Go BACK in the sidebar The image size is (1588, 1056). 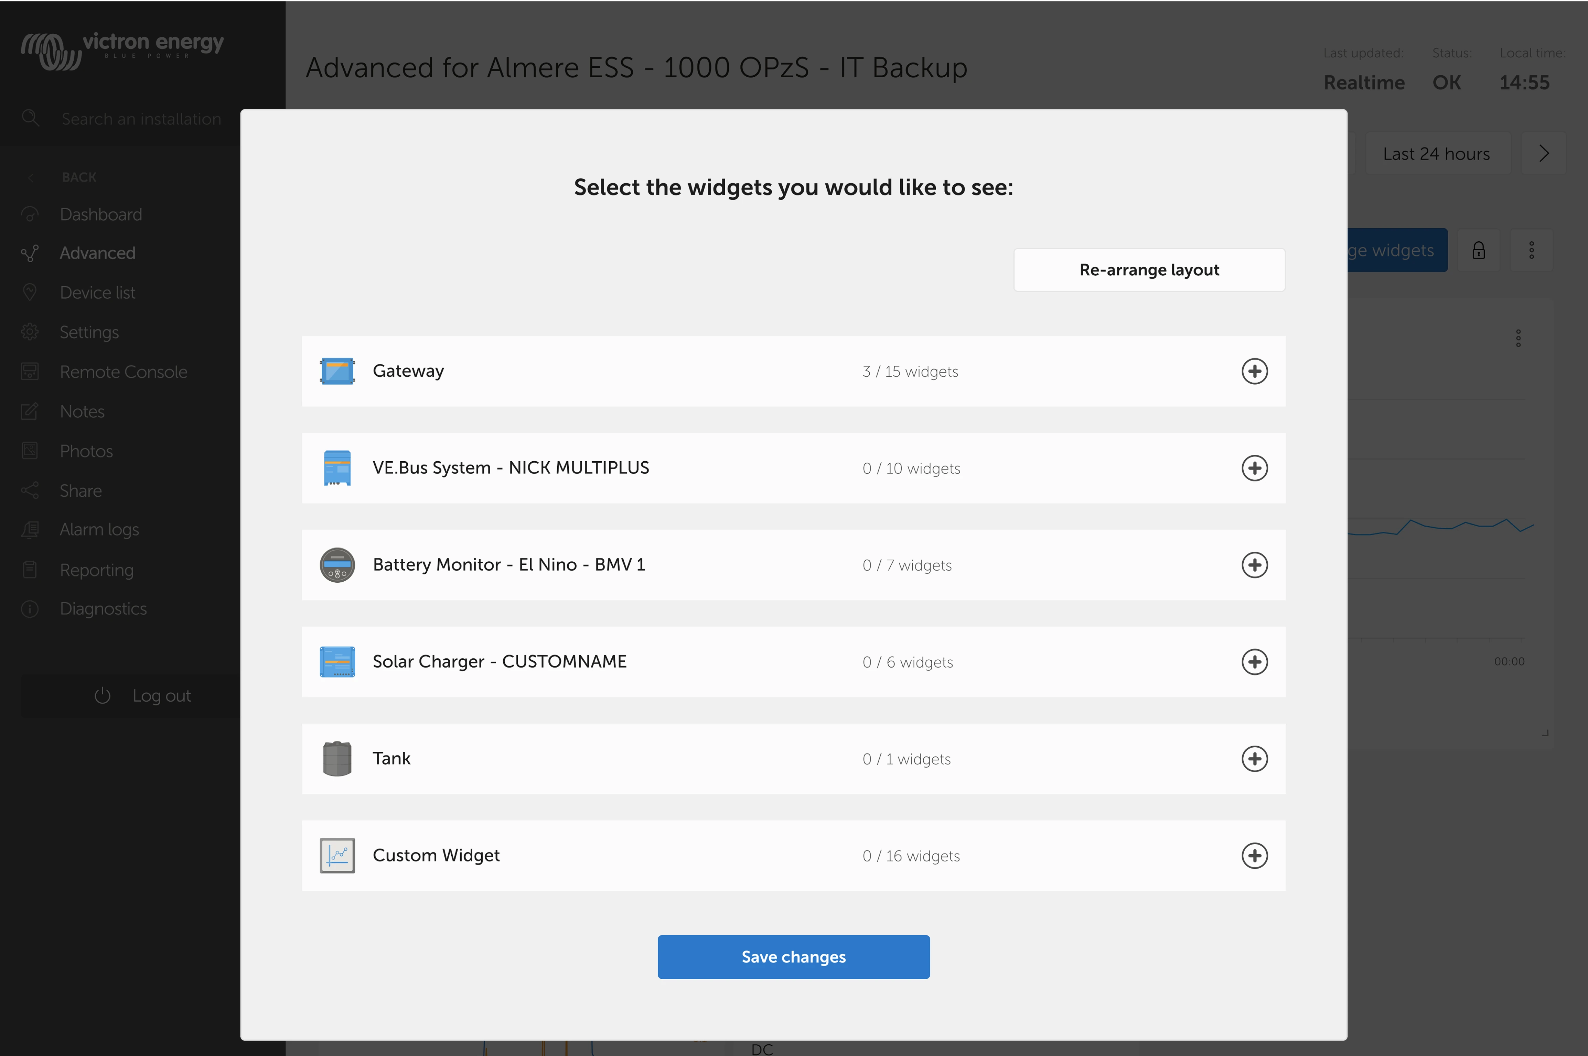coord(79,177)
